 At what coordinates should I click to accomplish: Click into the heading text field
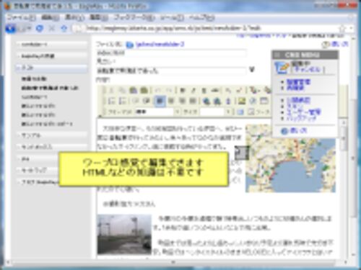(x=171, y=71)
